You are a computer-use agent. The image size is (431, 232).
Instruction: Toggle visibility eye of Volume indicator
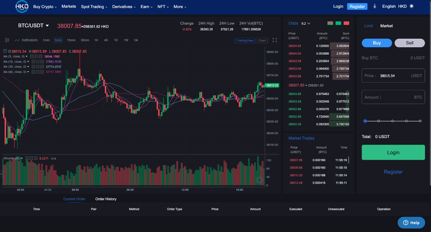coord(27,158)
